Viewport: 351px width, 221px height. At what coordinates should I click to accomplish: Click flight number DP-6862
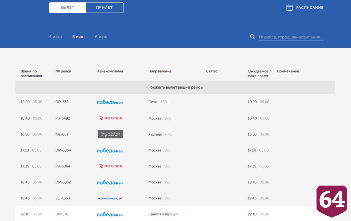(63, 182)
